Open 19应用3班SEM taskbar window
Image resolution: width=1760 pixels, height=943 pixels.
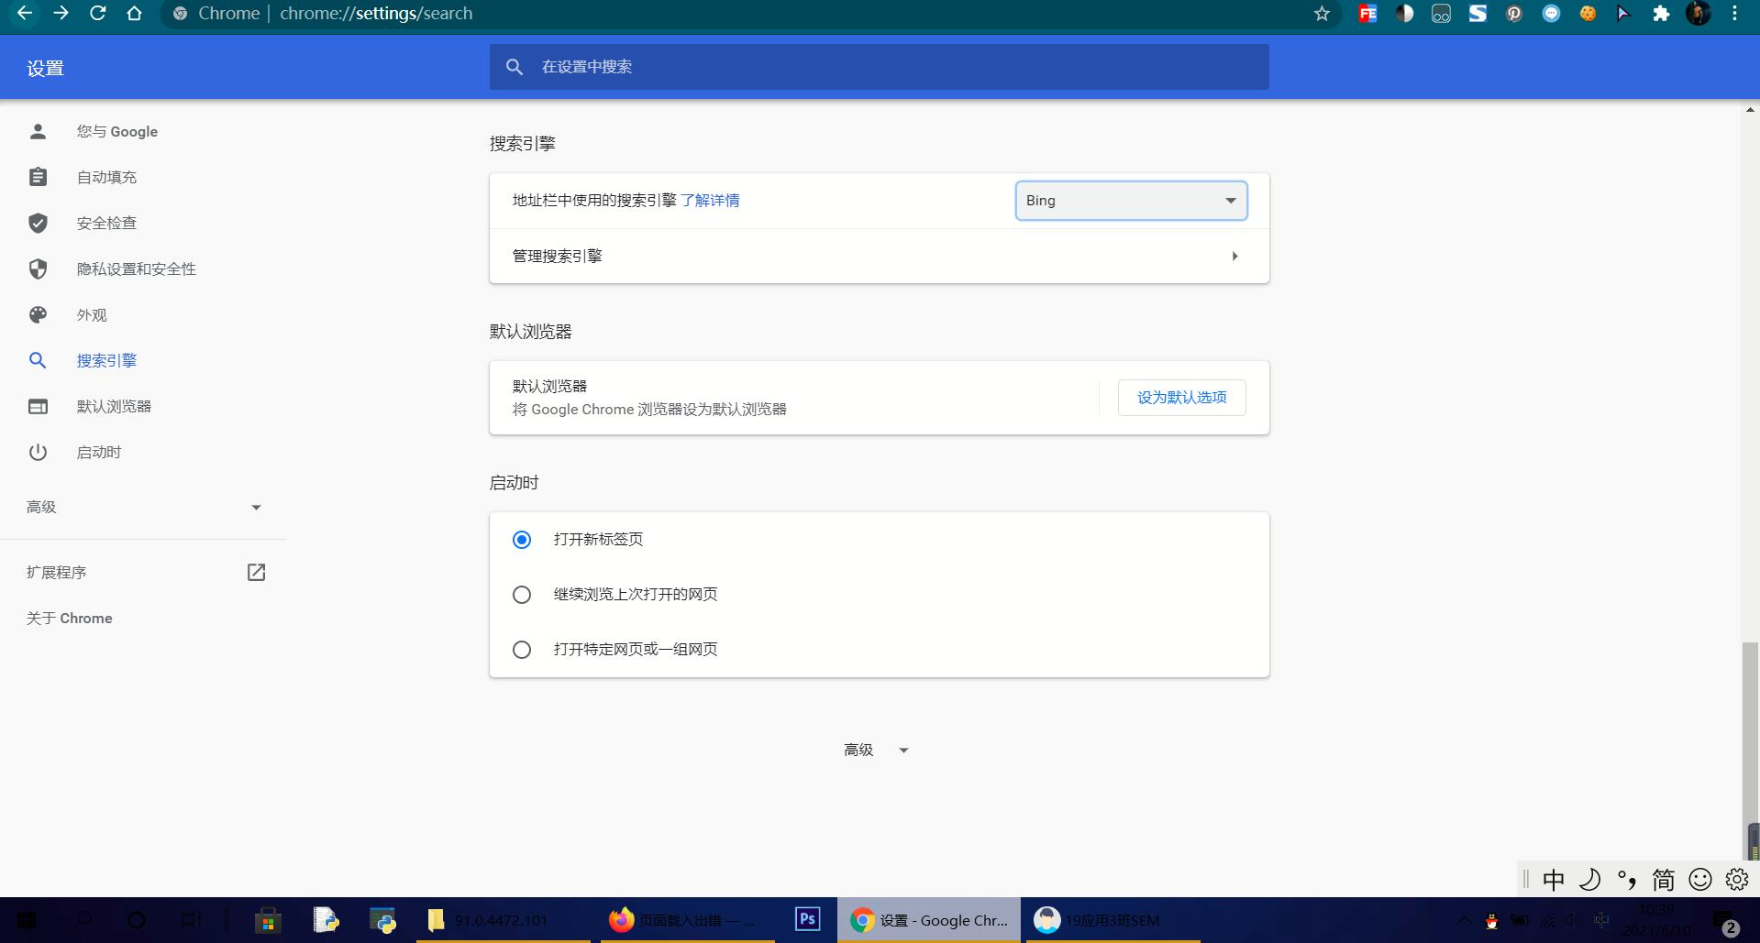pyautogui.click(x=1112, y=920)
